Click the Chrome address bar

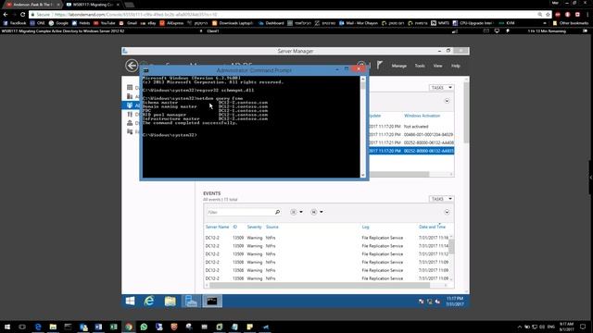[284, 15]
